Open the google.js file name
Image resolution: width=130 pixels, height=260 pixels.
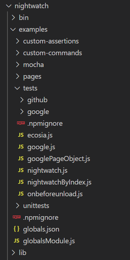point(41,147)
